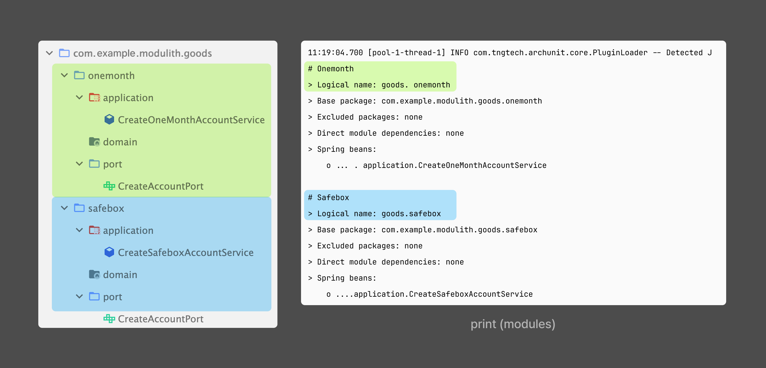Collapse the onemonth port folder chevron
Screen dimensions: 766x368
click(79, 164)
